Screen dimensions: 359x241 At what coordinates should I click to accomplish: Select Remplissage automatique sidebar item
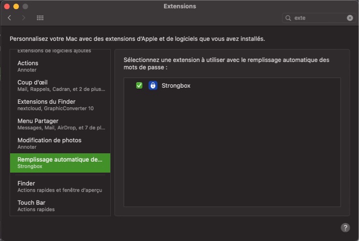[x=60, y=163]
